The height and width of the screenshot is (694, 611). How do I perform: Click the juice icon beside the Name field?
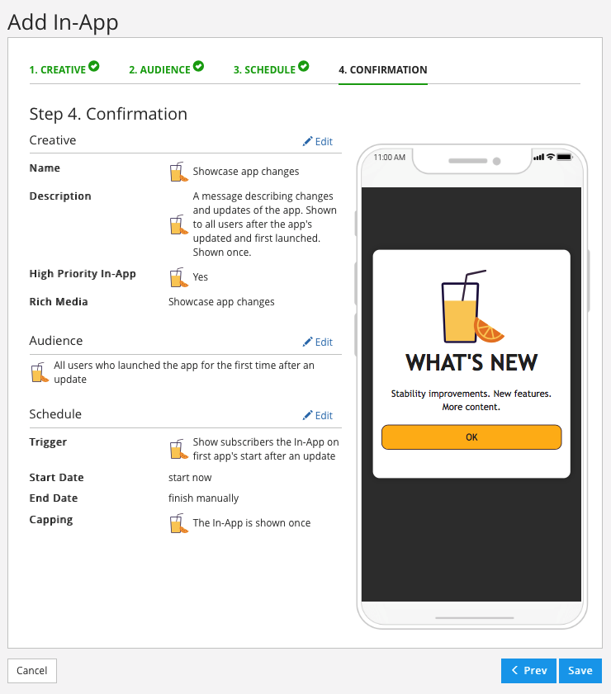click(x=179, y=172)
